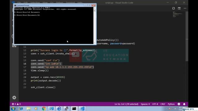
Task: Split the editor with the split icon
Action: click(179, 8)
